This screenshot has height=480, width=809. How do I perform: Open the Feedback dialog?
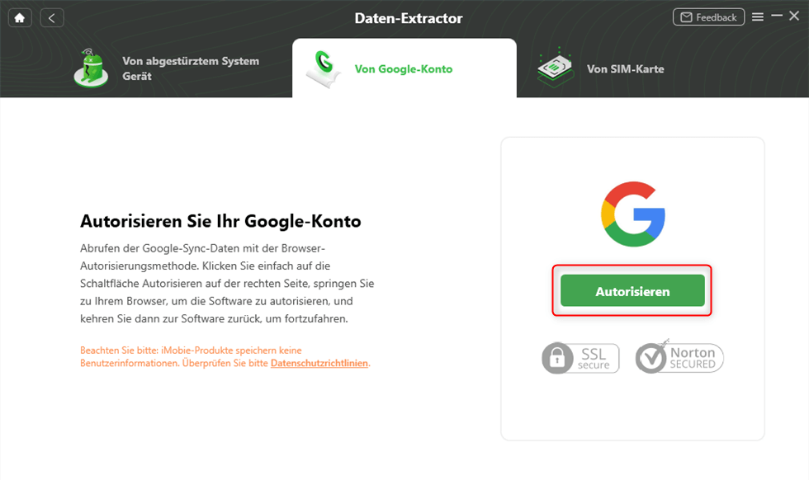click(708, 17)
